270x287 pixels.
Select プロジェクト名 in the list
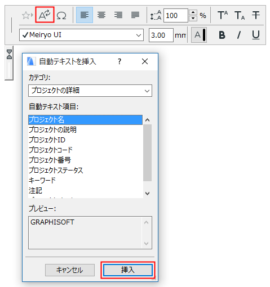click(x=85, y=120)
